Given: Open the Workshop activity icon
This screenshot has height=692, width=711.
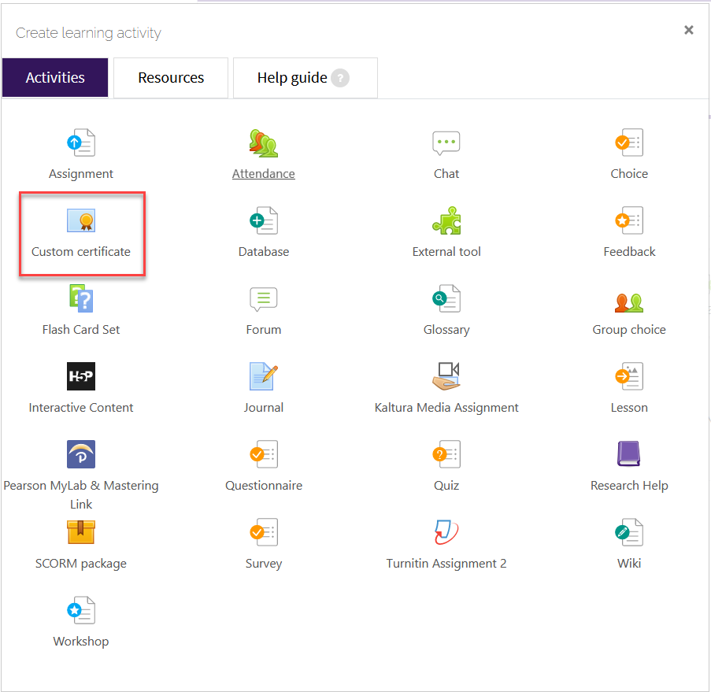Looking at the screenshot, I should click(x=81, y=610).
